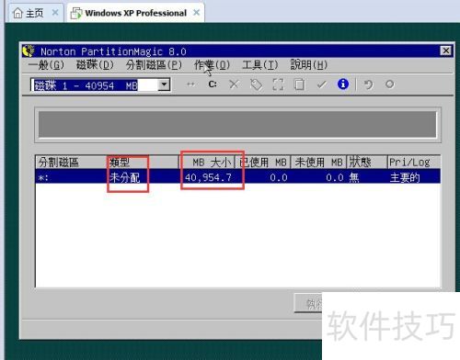Click the 分割磁區 column header
Screen dimensions: 460x360
tap(71, 163)
